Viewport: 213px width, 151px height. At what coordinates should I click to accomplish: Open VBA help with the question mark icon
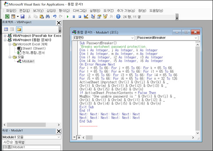coord(118,17)
